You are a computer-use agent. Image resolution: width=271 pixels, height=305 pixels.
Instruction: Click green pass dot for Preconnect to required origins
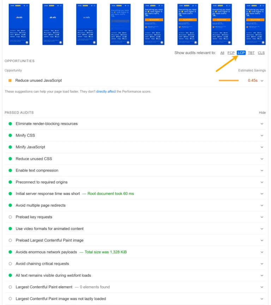(10, 182)
